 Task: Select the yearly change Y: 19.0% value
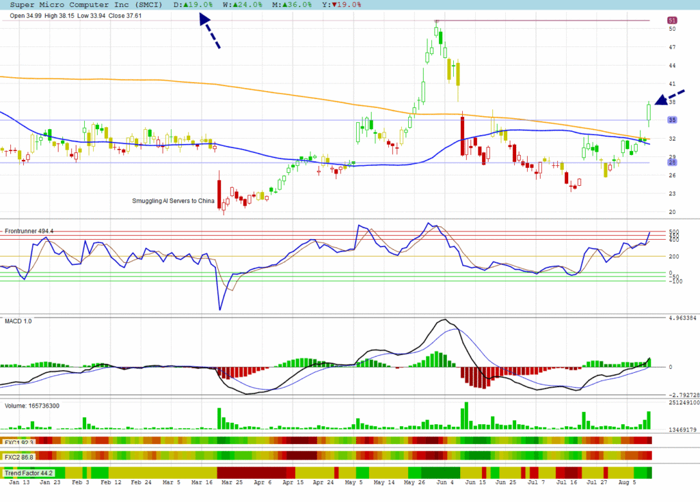coord(341,5)
